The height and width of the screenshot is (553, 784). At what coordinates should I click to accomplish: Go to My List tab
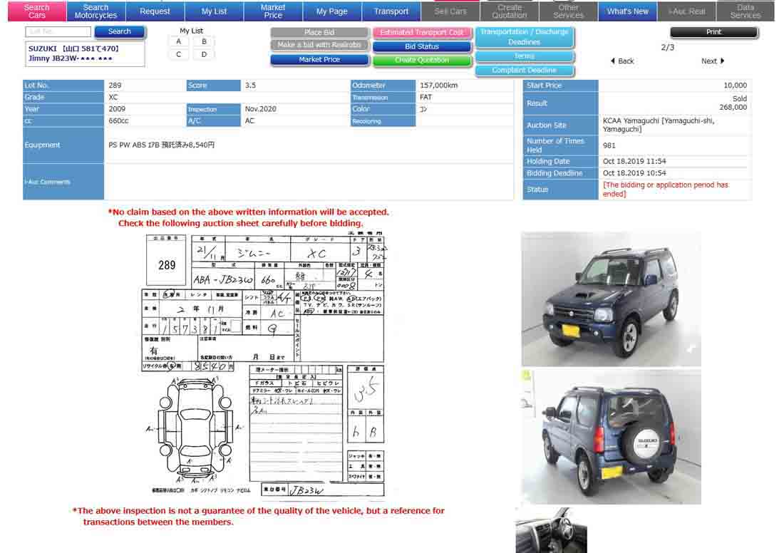(214, 11)
